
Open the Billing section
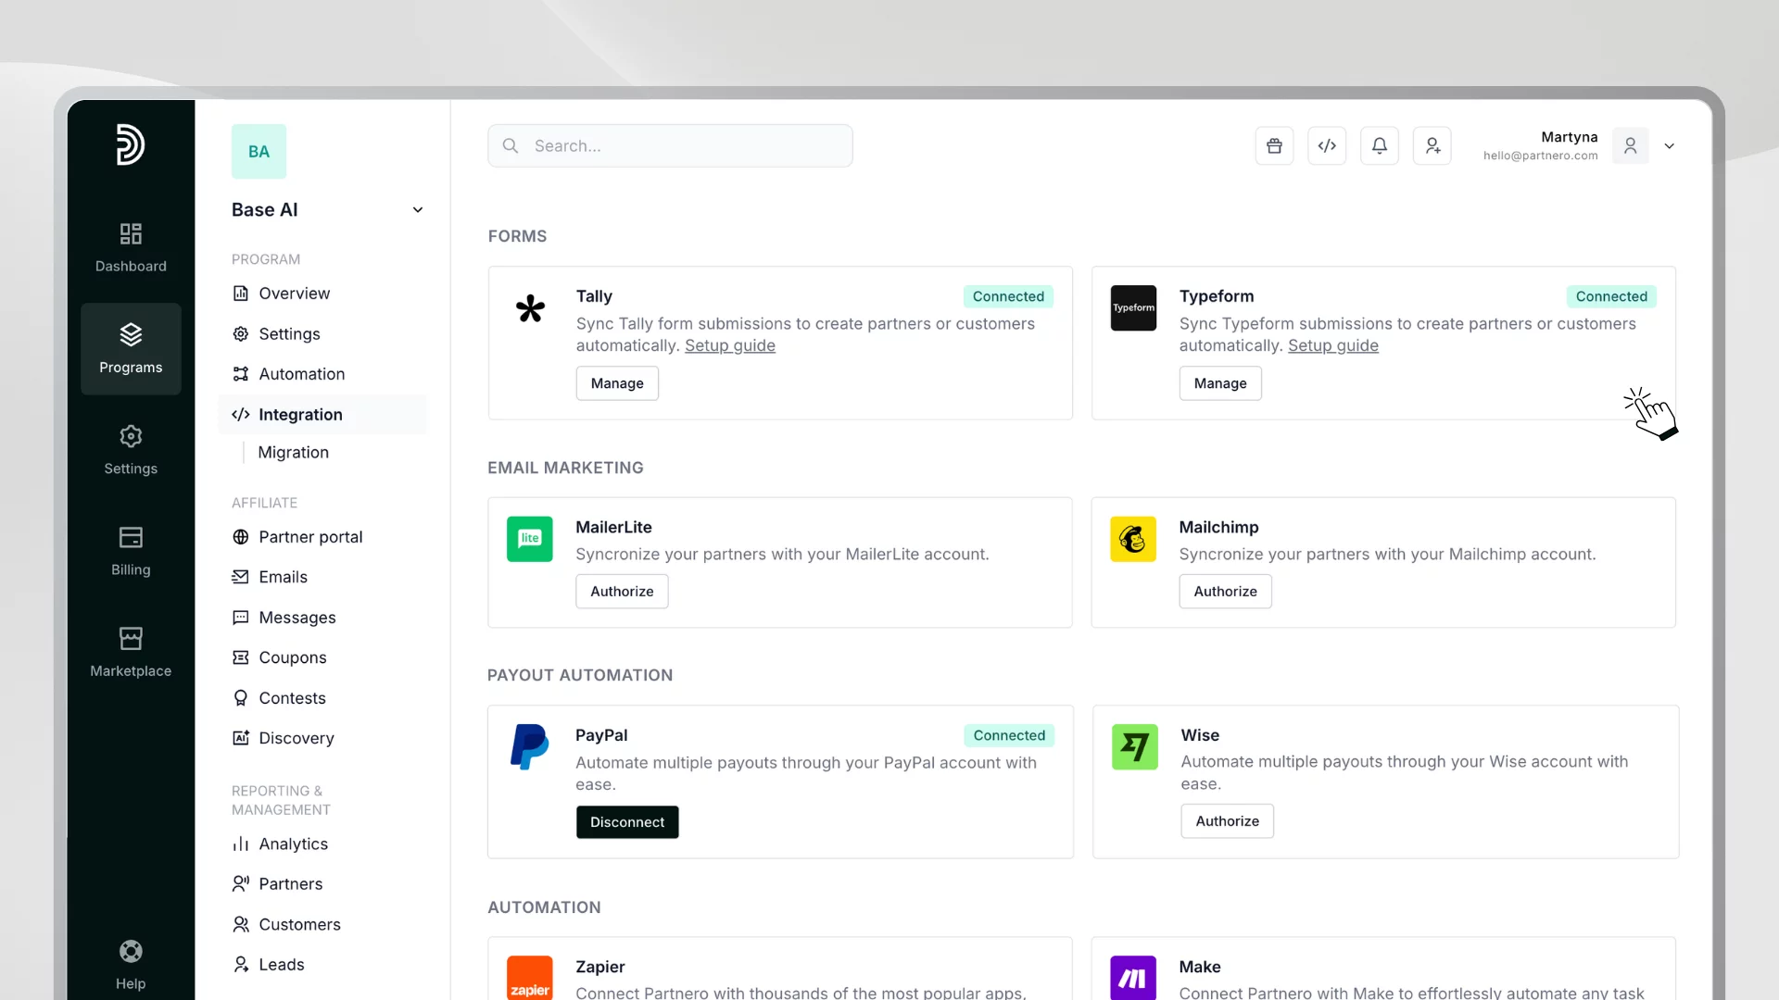(131, 551)
